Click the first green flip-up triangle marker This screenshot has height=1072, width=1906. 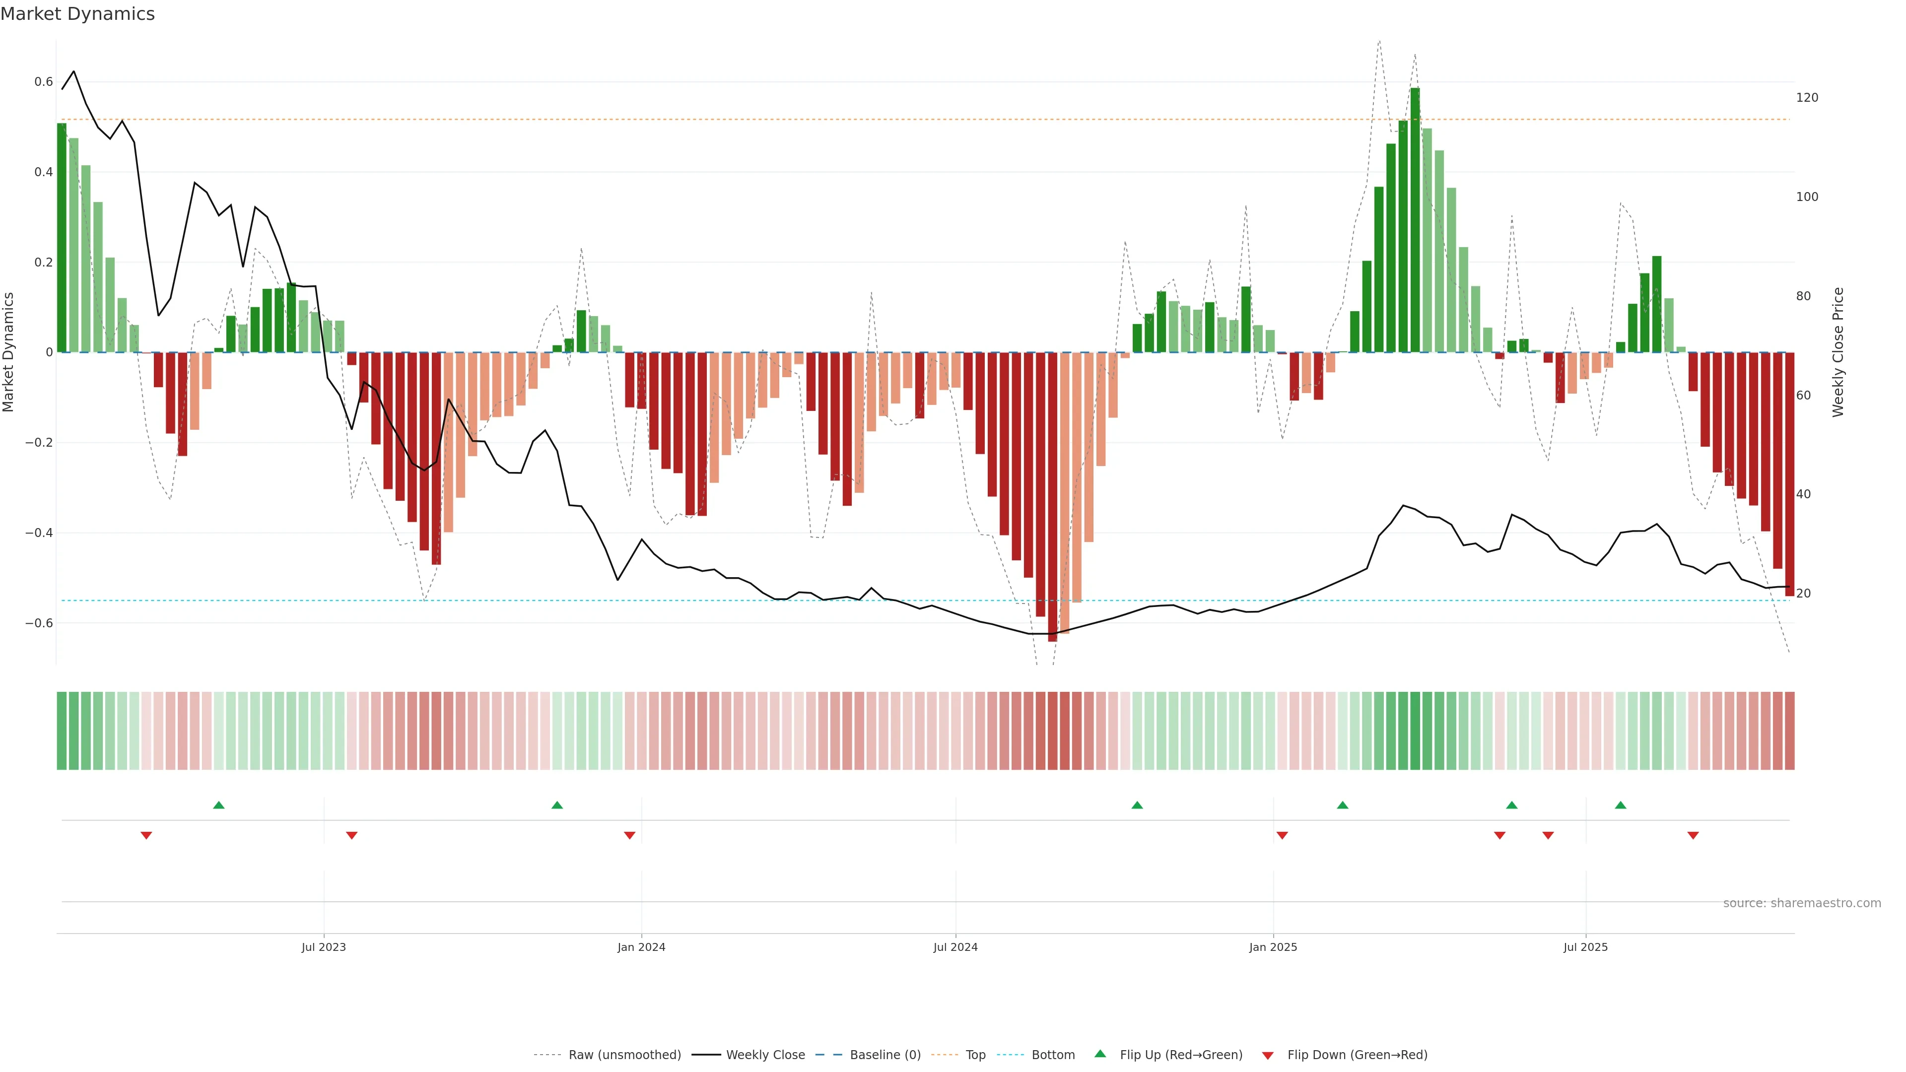click(218, 805)
